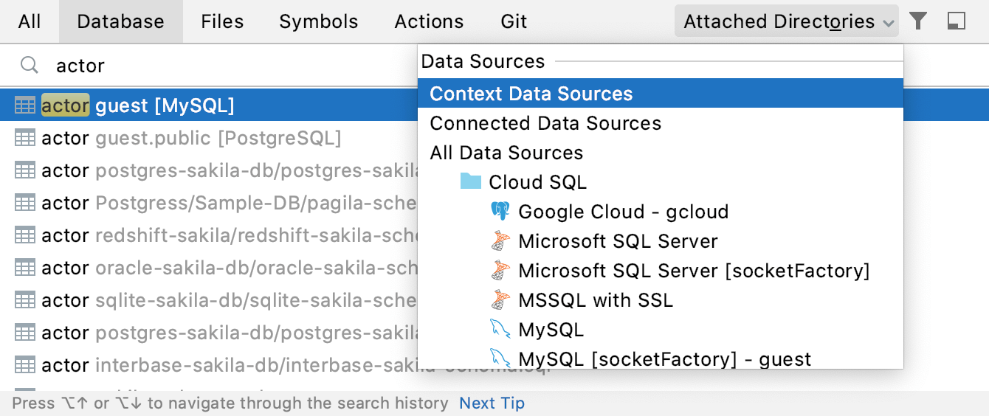
Task: Click the filter funnel icon
Action: [x=918, y=21]
